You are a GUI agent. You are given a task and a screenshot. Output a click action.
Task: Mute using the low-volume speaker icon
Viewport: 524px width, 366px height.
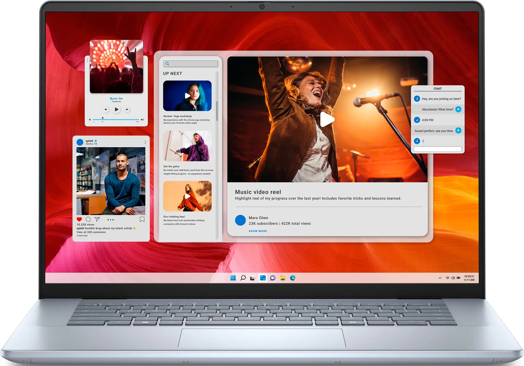pyautogui.click(x=90, y=120)
